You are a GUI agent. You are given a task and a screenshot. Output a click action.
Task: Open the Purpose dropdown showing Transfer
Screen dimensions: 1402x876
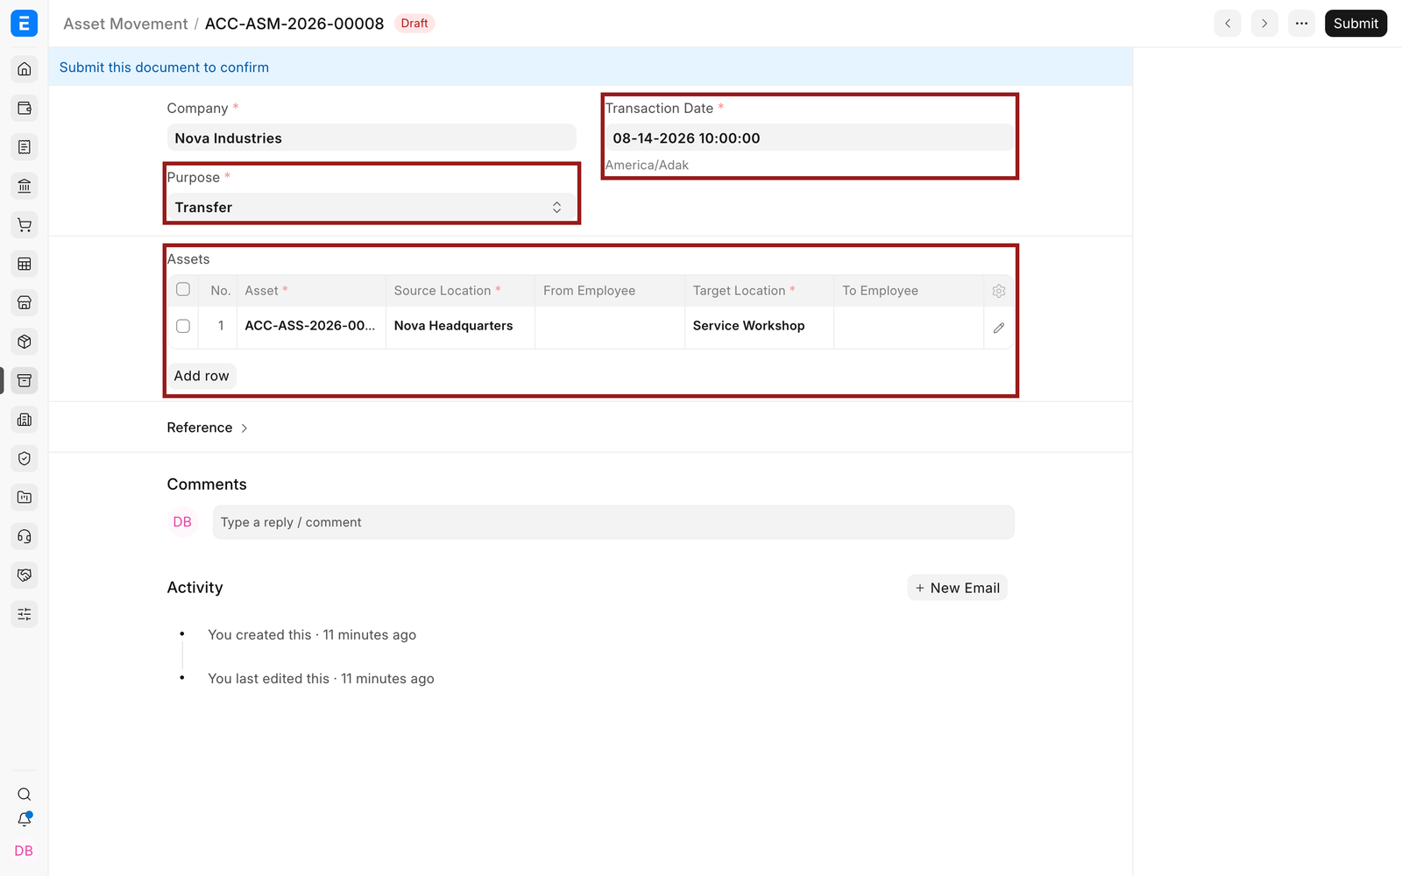point(372,208)
